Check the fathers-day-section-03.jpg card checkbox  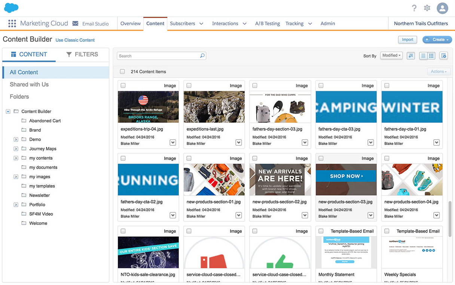(255, 85)
